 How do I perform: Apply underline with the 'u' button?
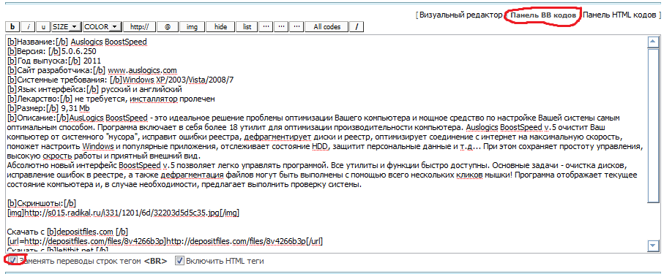43,26
